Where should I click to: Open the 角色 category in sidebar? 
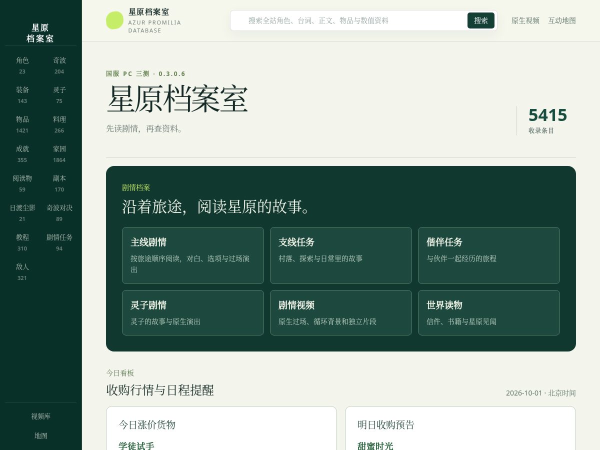point(22,65)
